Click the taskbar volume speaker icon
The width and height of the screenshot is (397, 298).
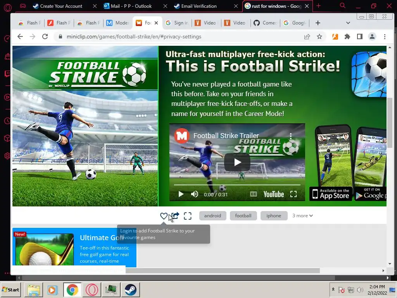pos(360,289)
